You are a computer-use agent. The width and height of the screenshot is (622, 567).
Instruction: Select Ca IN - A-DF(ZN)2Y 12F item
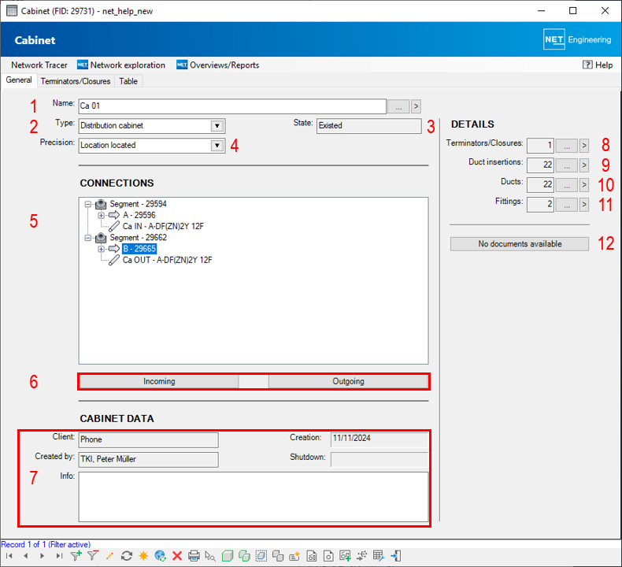tap(163, 227)
